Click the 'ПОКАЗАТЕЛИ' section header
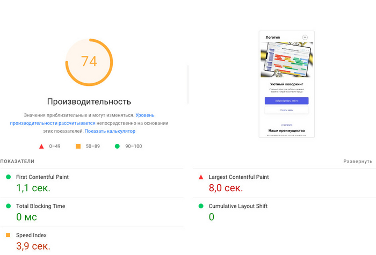Screen dimensions: 376x255 (x=17, y=162)
